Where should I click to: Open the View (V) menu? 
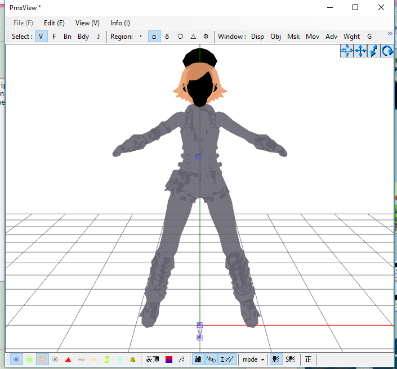pyautogui.click(x=87, y=23)
